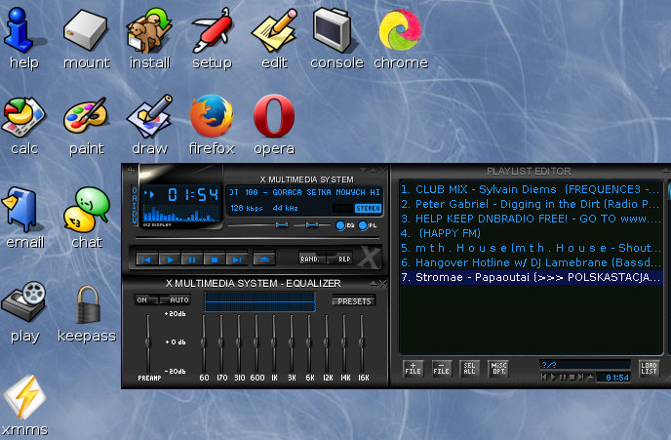Click the 310 Hz equalizer band slider

pos(239,343)
